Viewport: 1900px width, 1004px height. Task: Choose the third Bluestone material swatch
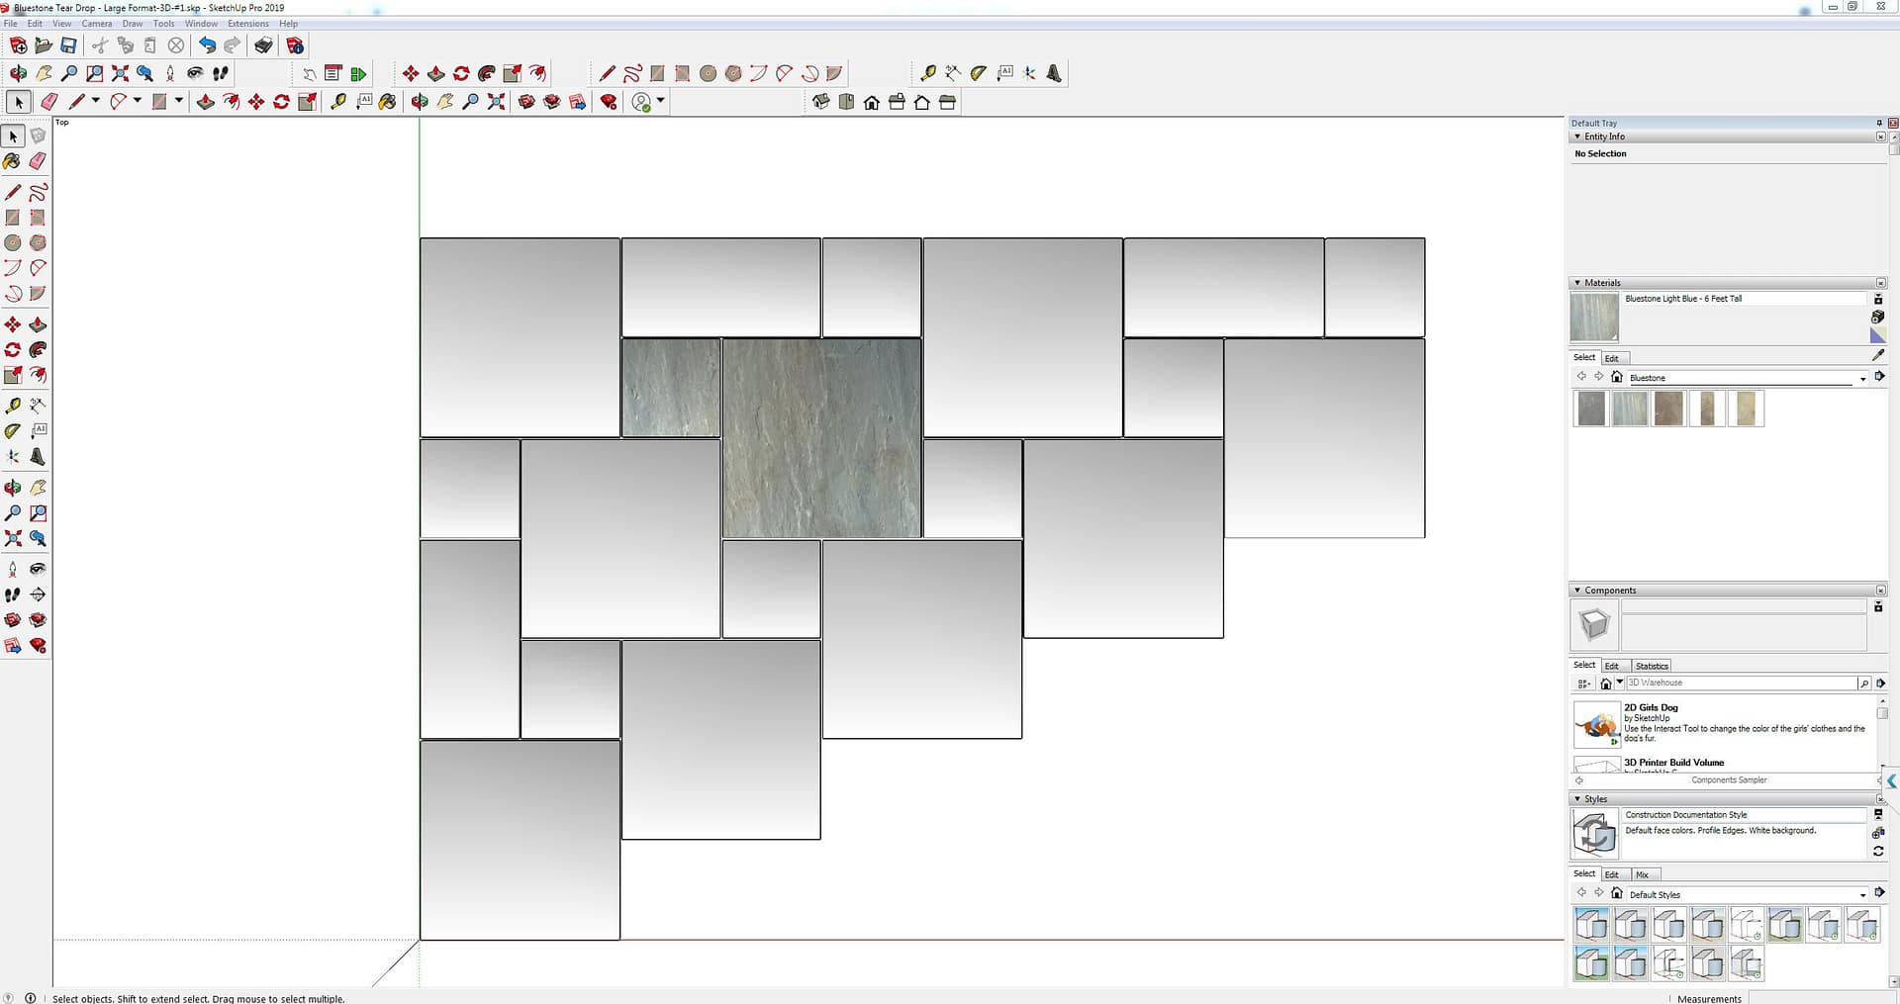pyautogui.click(x=1668, y=409)
